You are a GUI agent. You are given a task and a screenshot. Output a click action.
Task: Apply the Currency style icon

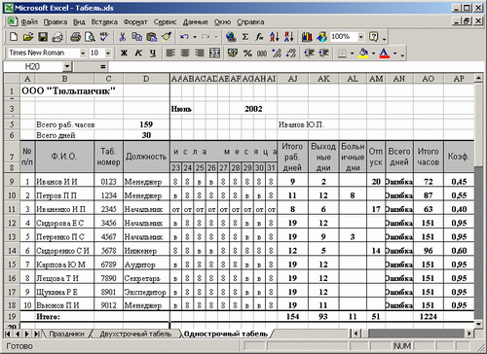[x=233, y=53]
